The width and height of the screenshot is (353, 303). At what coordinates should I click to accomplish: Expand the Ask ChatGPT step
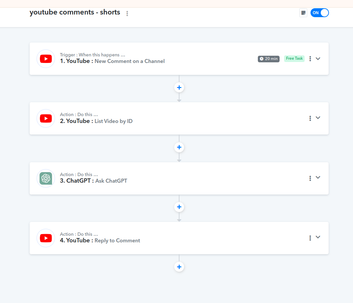[x=318, y=177]
